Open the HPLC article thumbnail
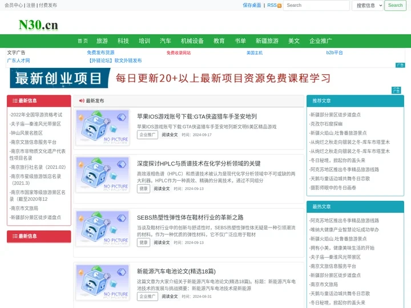The height and width of the screenshot is (308, 411). click(103, 175)
